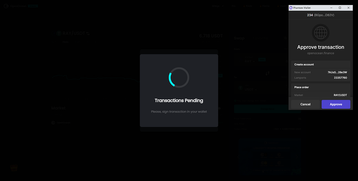Minimize the Phantom Wallet window
Image resolution: width=358 pixels, height=181 pixels.
click(x=331, y=8)
